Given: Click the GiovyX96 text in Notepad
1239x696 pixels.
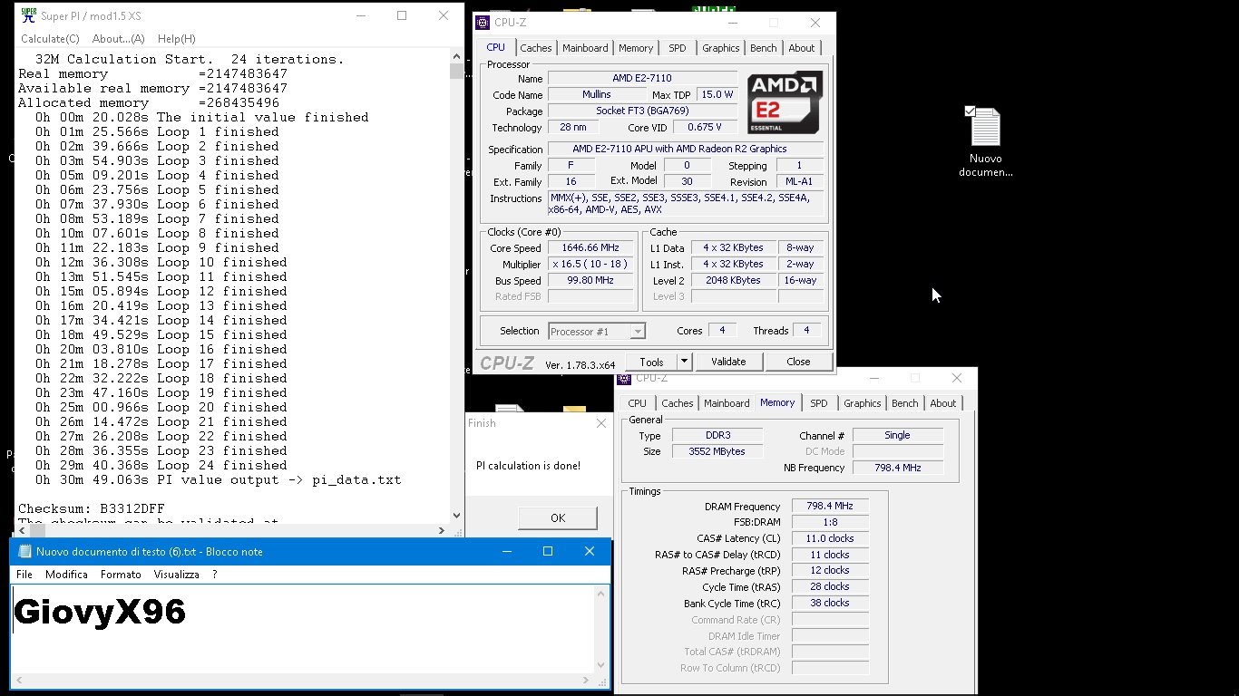Looking at the screenshot, I should (100, 613).
